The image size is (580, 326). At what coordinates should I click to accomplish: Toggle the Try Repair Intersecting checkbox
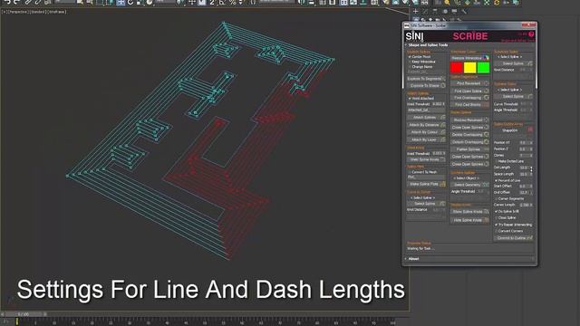coord(496,225)
